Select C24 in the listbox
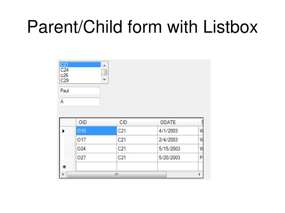This screenshot has height=213, width=285. 80,70
